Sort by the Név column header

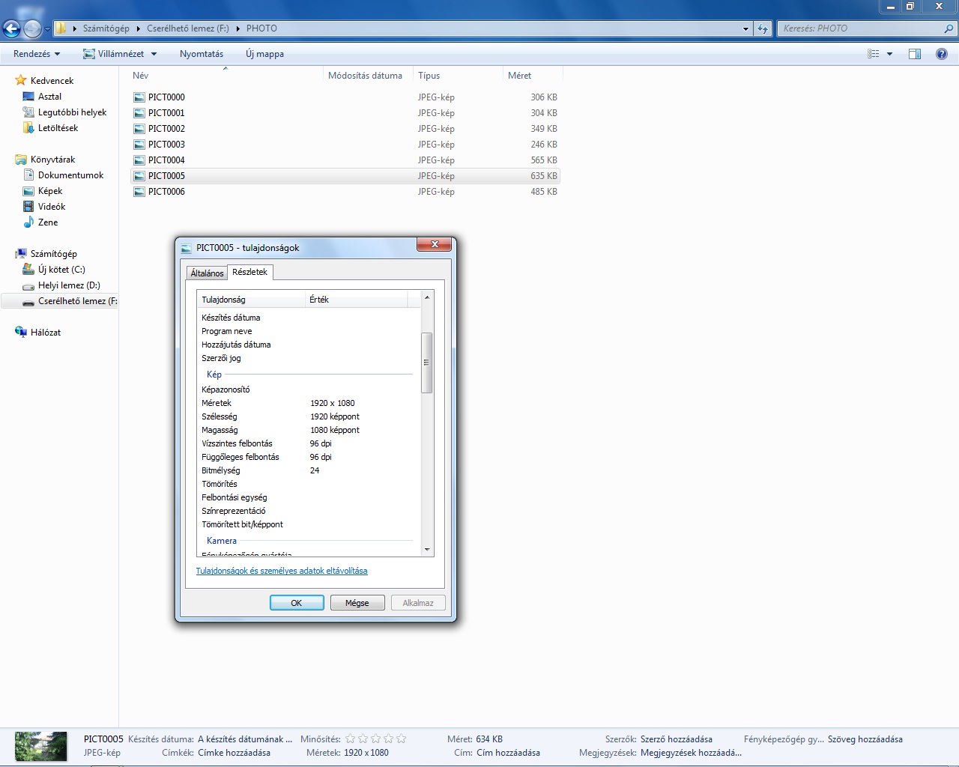tap(226, 76)
